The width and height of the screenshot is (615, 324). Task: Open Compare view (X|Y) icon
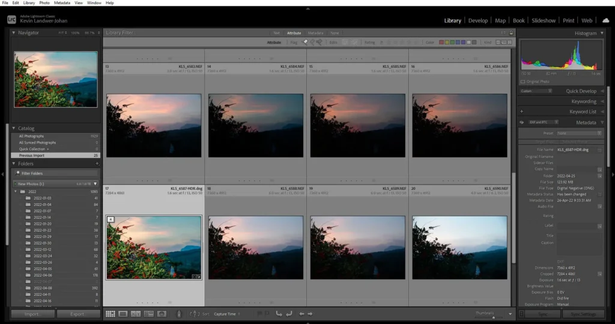coord(136,314)
